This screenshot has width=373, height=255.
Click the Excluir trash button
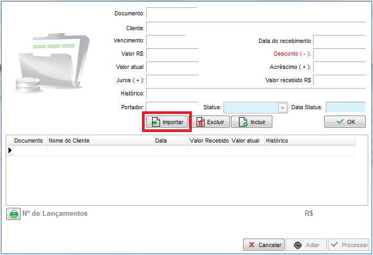pos(210,122)
